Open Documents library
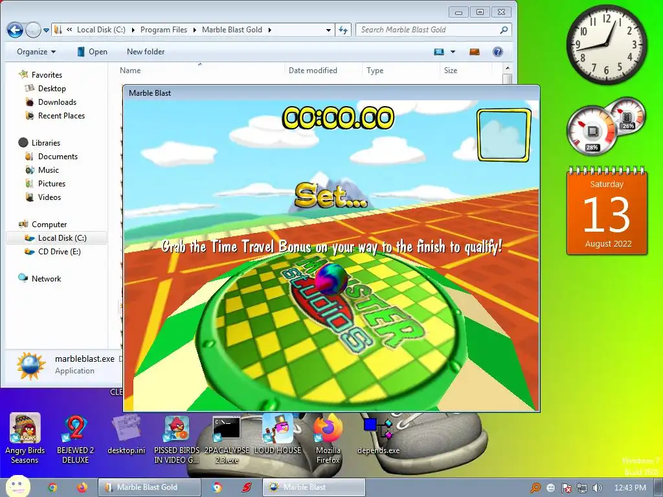This screenshot has height=497, width=663. click(x=58, y=157)
